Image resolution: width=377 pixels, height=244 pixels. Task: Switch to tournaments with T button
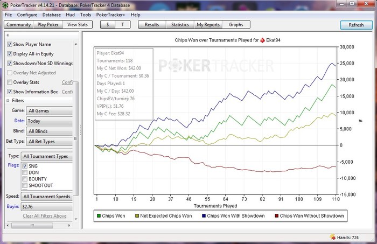tap(123, 25)
